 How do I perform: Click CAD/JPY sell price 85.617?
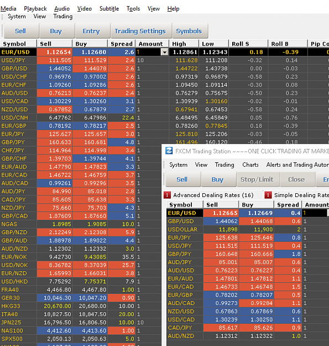pos(221,328)
